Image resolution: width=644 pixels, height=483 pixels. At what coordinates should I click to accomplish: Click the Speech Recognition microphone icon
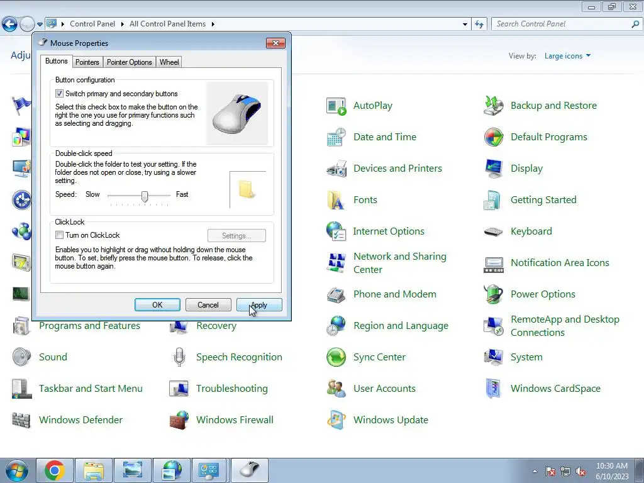(179, 357)
